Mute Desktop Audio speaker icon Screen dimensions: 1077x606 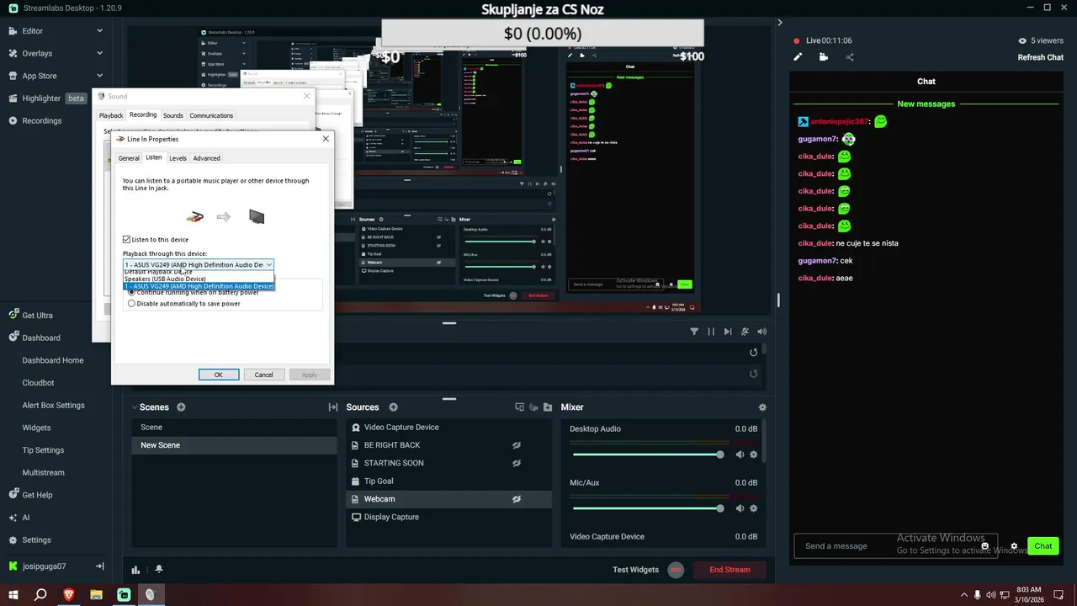tap(740, 454)
